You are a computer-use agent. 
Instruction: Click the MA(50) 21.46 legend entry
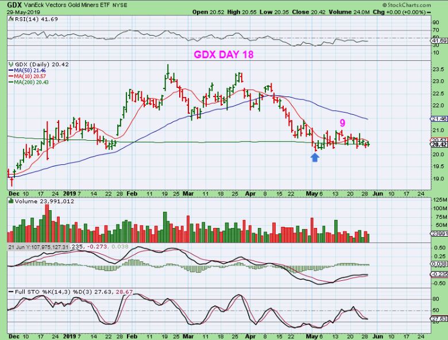coord(27,70)
